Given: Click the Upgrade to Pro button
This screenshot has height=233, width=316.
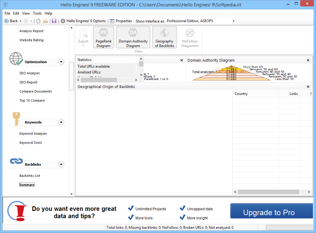Looking at the screenshot, I should point(271,211).
